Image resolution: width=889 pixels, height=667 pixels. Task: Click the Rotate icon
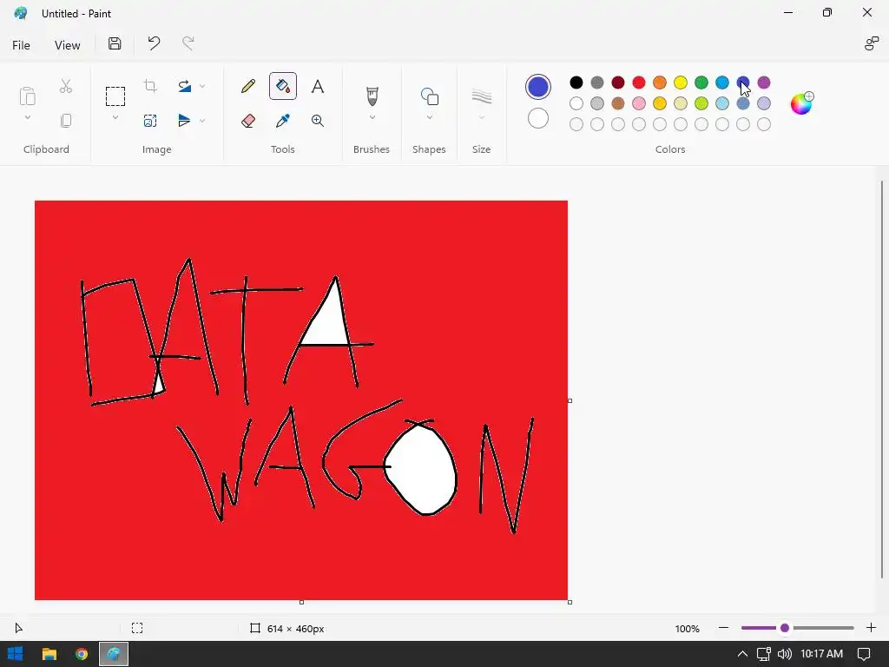[184, 86]
